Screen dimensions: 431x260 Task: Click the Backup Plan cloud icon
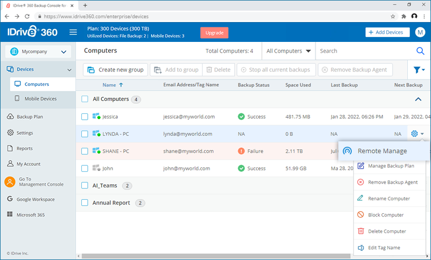tap(10, 117)
